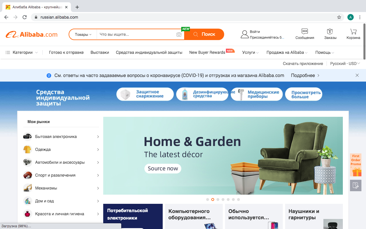The width and height of the screenshot is (366, 229).
Task: Open Готово к отправке menu item
Action: coord(66,52)
